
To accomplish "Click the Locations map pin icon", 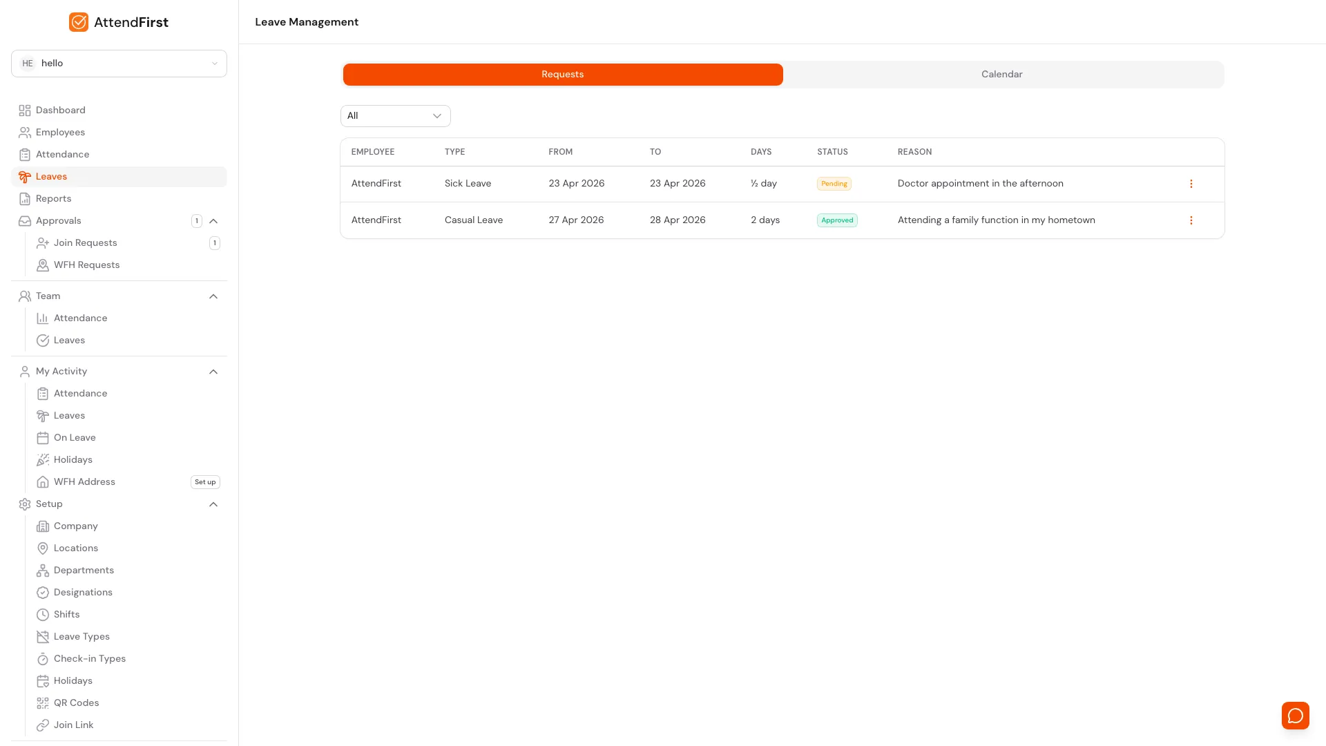I will [43, 548].
